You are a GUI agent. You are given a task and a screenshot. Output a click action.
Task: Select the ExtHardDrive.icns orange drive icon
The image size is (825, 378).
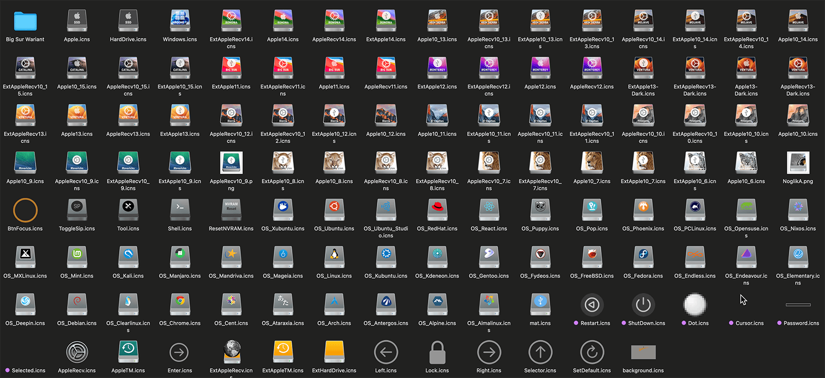point(334,352)
